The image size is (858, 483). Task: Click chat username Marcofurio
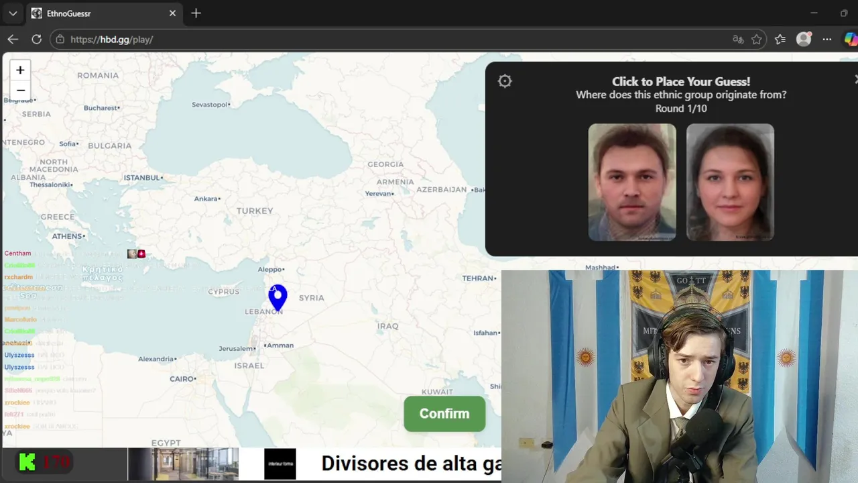click(20, 319)
